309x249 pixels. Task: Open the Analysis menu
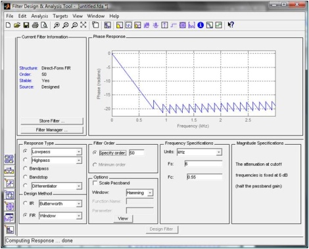click(x=39, y=16)
